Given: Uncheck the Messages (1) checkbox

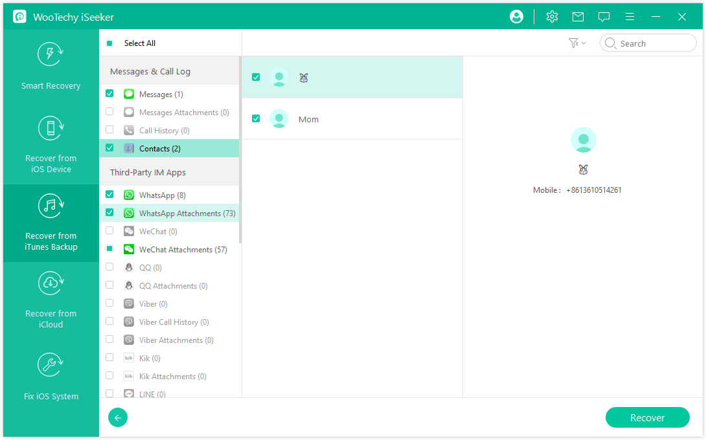Looking at the screenshot, I should pos(109,94).
